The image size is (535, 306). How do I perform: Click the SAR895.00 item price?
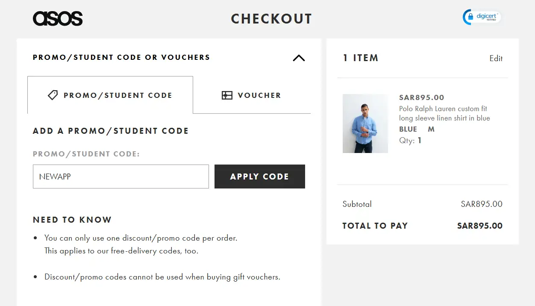coord(422,97)
